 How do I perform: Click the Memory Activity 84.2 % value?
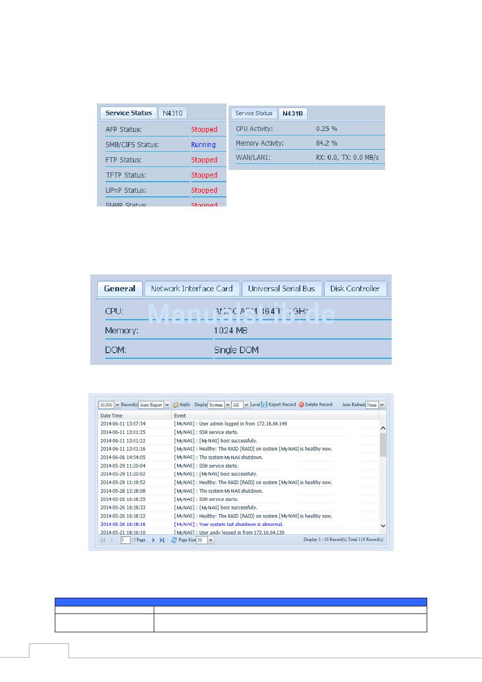click(x=327, y=143)
